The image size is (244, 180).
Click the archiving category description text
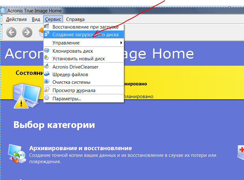point(123,158)
